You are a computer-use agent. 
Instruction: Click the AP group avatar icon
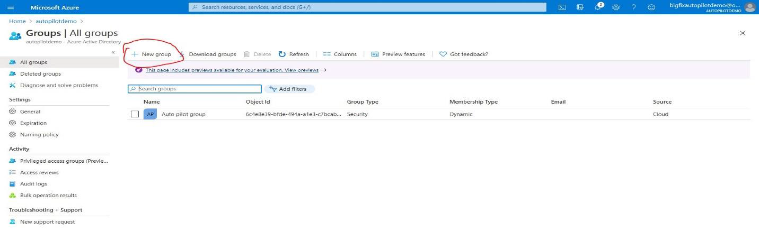pyautogui.click(x=151, y=114)
